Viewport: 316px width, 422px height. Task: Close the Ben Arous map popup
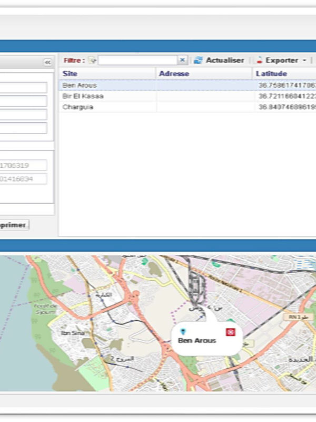point(230,331)
